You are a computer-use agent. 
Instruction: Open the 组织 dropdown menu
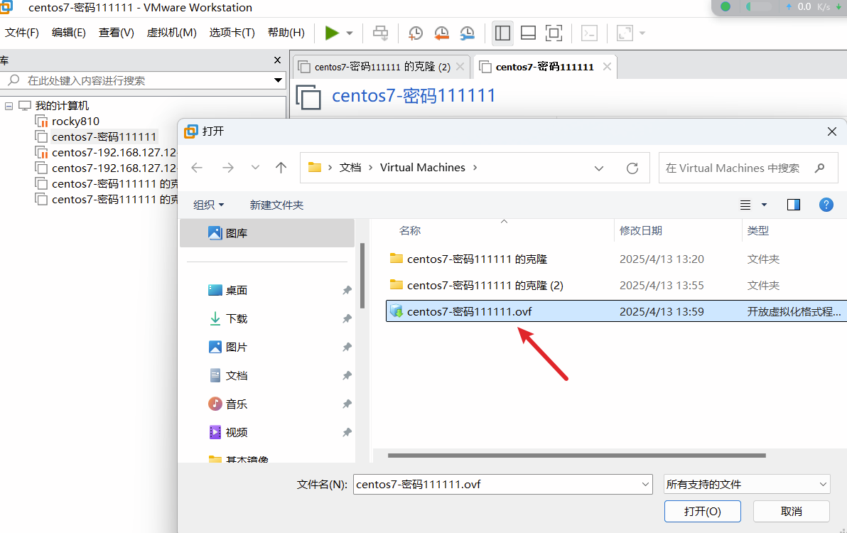tap(208, 205)
